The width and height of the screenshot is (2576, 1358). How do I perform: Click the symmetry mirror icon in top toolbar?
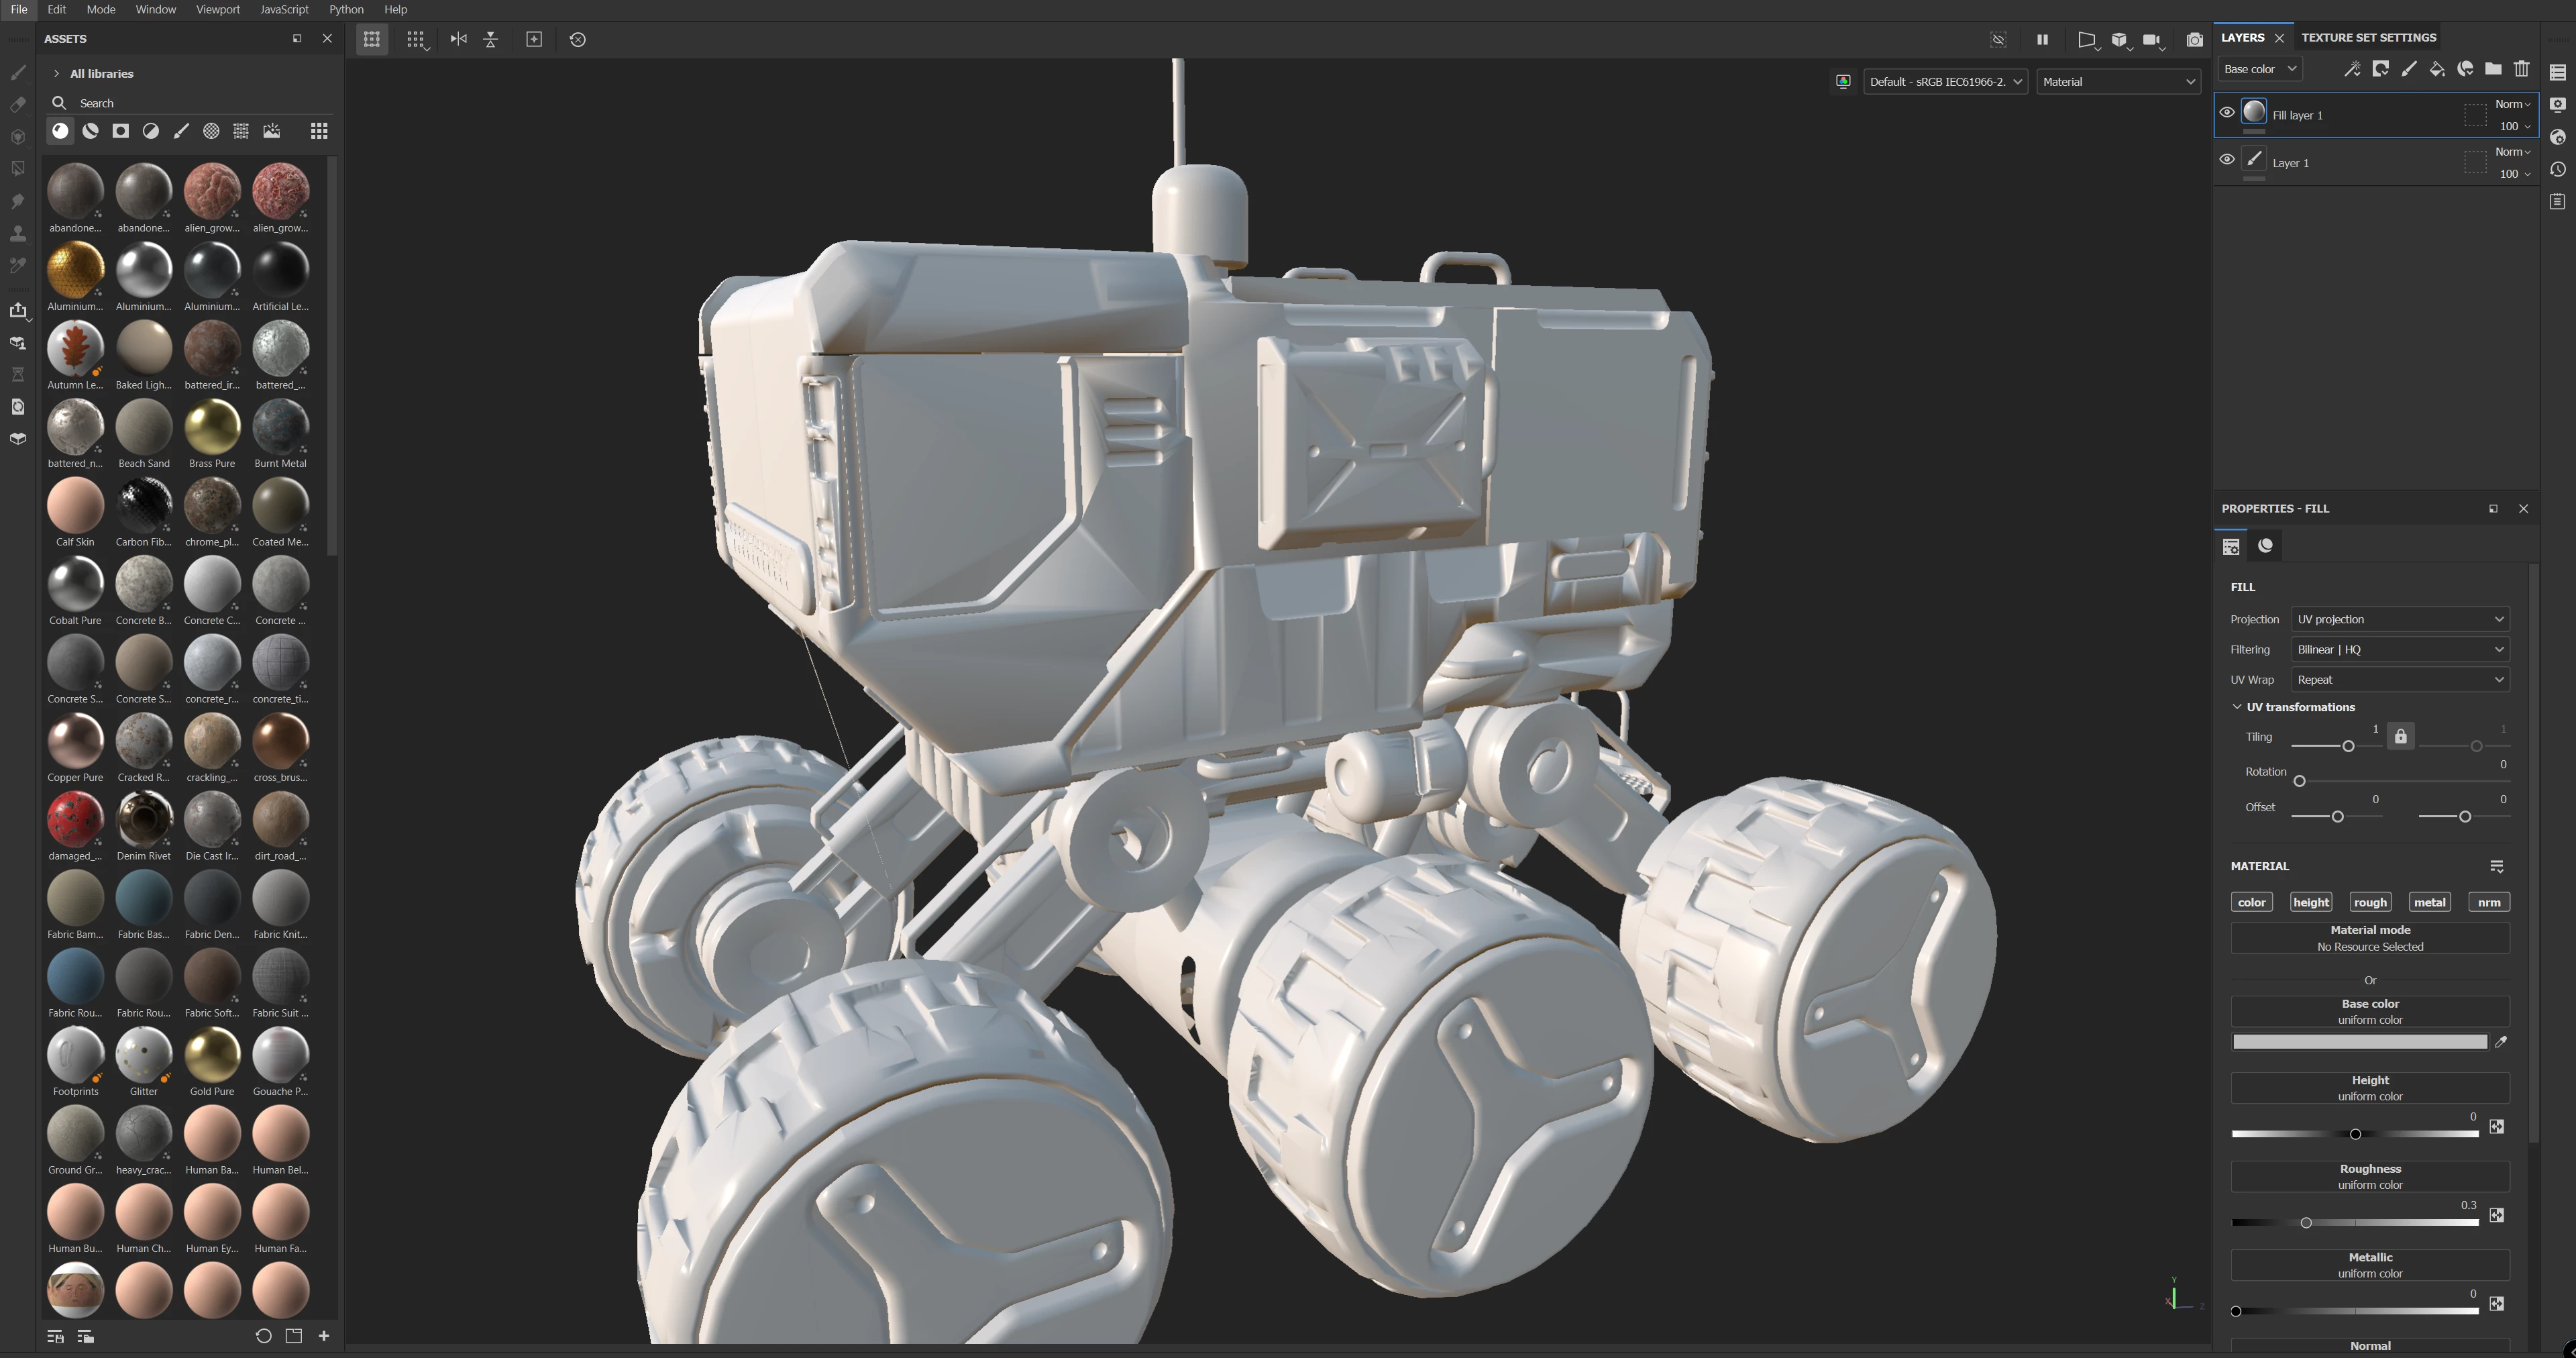(458, 39)
